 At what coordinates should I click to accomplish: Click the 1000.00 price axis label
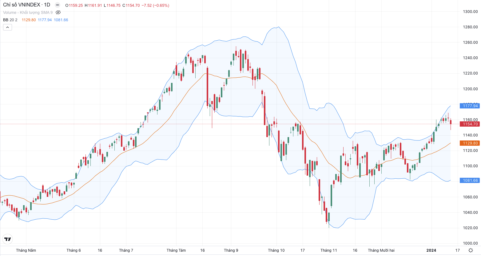point(470,243)
